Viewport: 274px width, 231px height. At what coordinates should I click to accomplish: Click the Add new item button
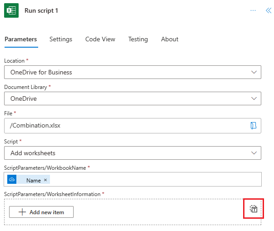tap(41, 212)
